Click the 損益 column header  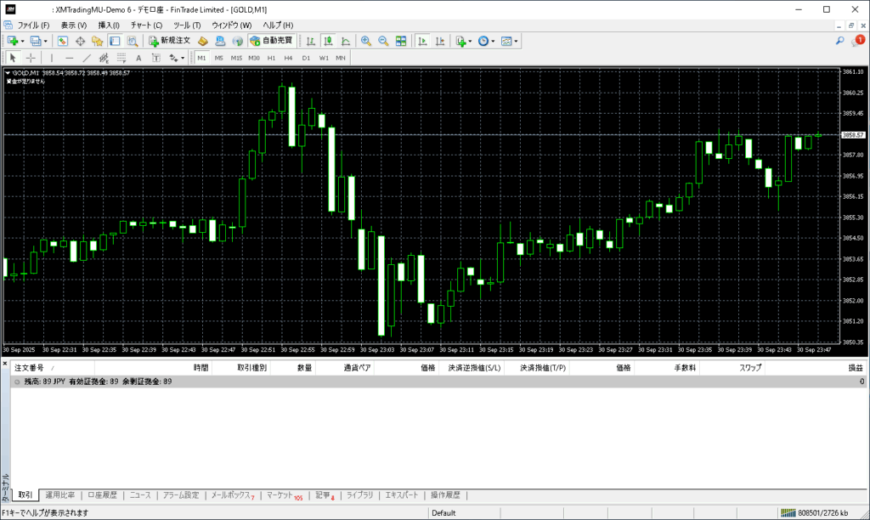point(855,368)
